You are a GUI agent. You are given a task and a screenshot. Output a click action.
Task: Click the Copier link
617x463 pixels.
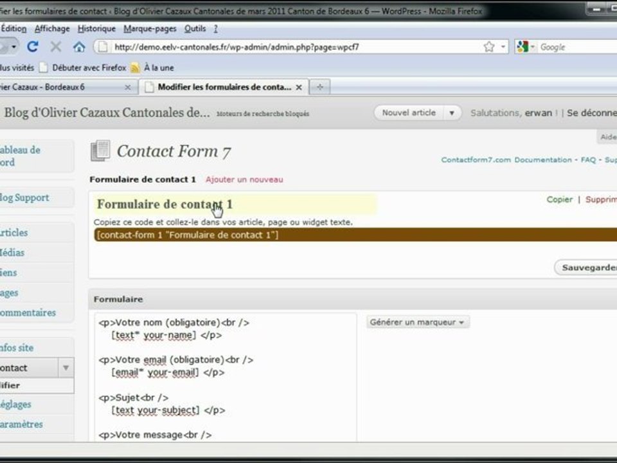(x=560, y=199)
